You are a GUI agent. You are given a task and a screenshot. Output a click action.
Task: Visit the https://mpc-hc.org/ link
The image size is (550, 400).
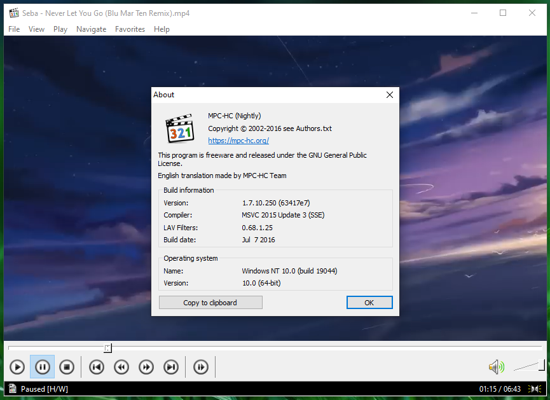[x=238, y=141]
